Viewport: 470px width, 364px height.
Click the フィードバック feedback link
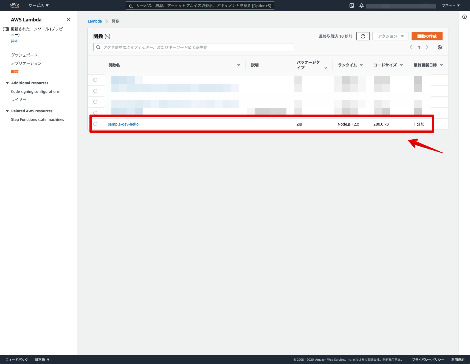point(17,359)
